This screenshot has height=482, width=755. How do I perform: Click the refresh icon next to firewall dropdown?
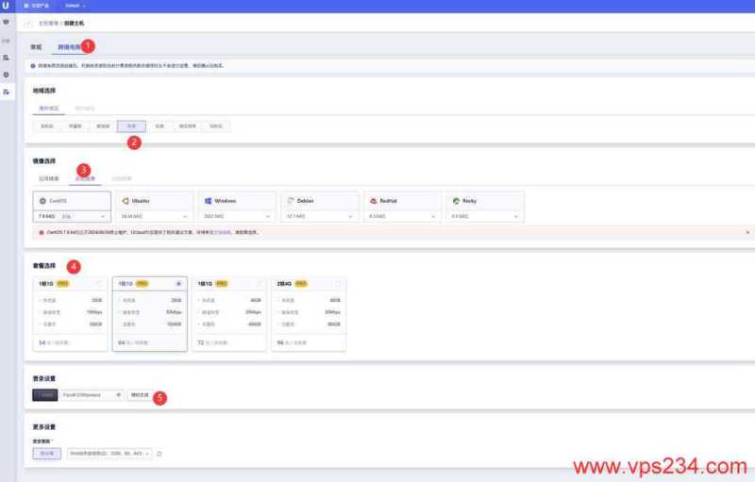point(159,454)
